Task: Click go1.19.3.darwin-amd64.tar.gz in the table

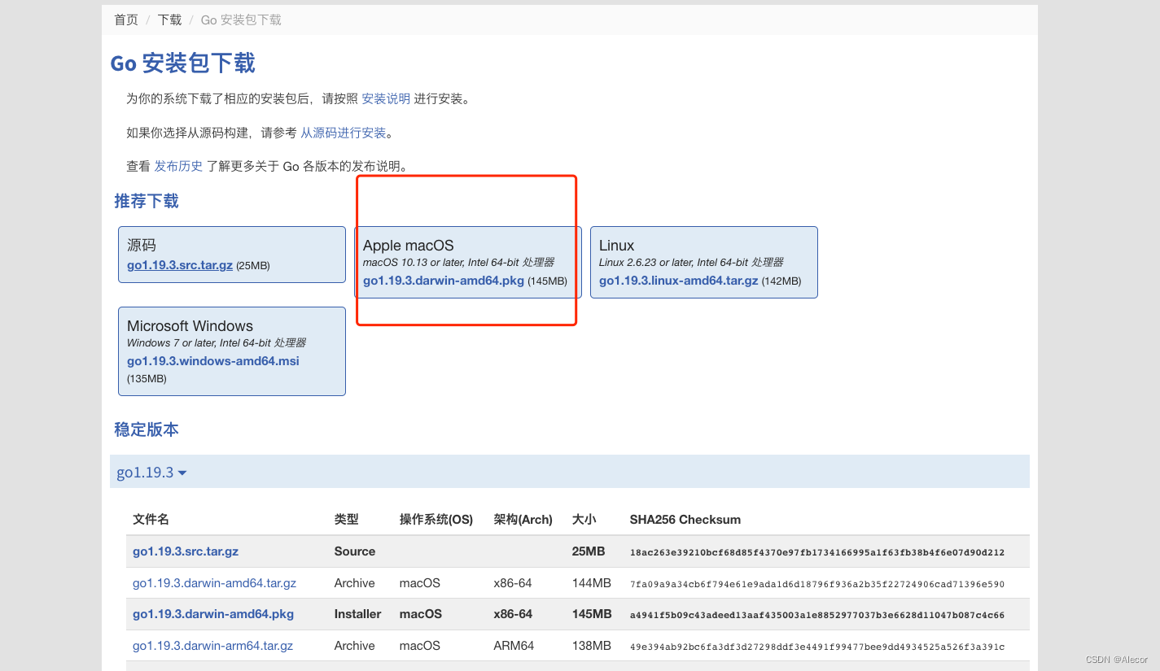Action: [x=214, y=583]
